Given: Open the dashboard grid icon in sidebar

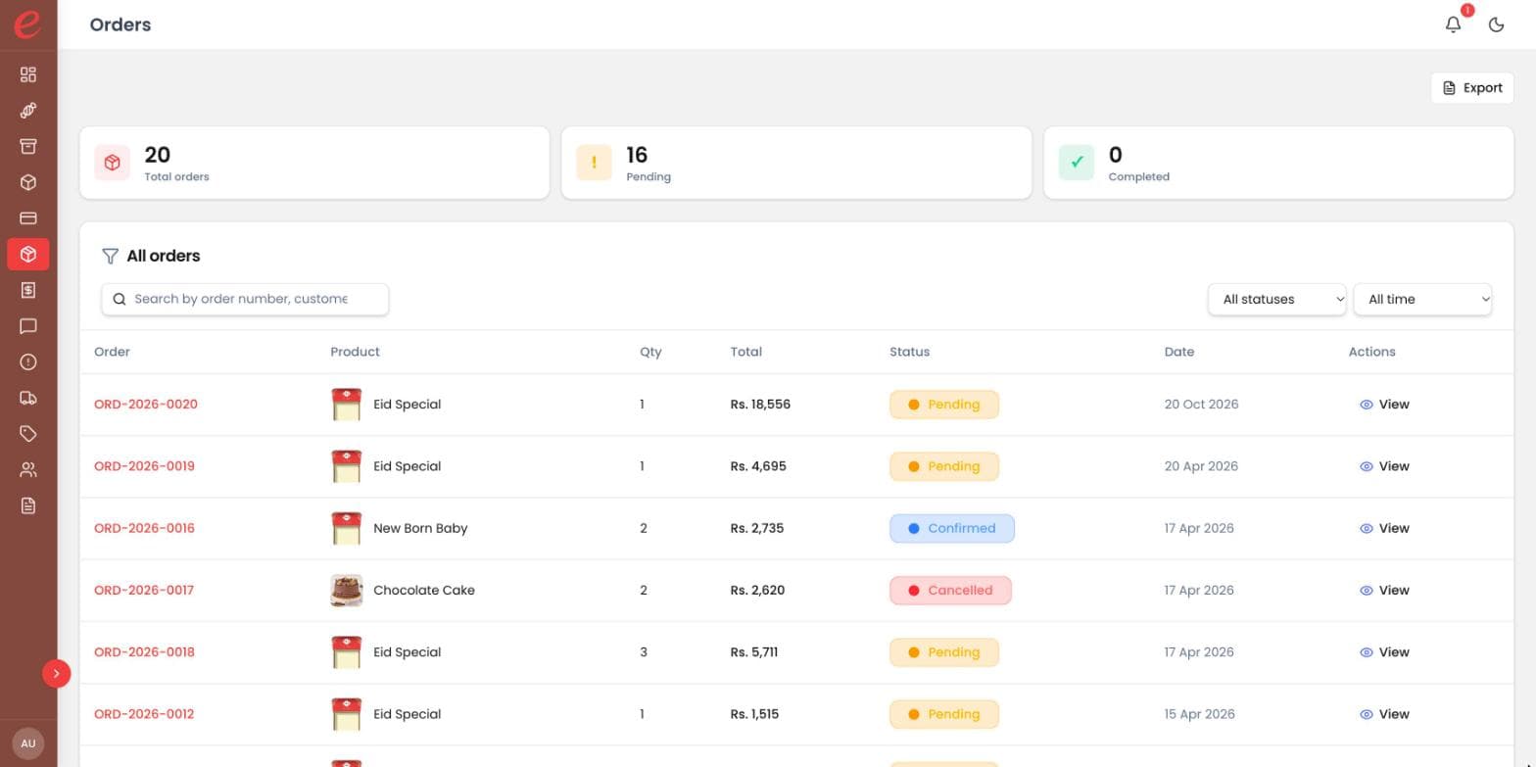Looking at the screenshot, I should click(x=28, y=74).
